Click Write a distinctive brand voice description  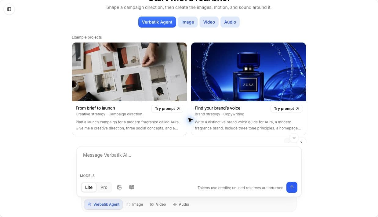pos(248,125)
